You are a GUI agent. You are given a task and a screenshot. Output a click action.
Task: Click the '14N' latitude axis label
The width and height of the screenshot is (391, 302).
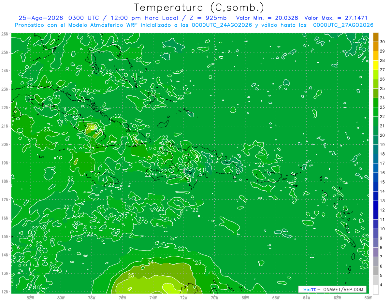point(5,255)
